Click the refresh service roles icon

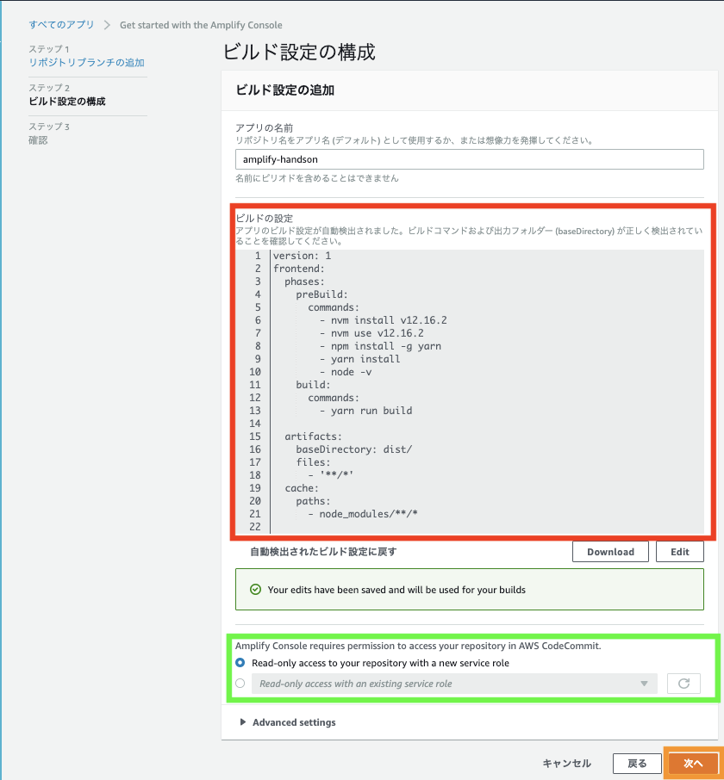683,684
